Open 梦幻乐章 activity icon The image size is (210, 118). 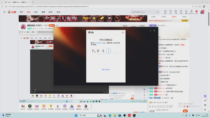72,107
